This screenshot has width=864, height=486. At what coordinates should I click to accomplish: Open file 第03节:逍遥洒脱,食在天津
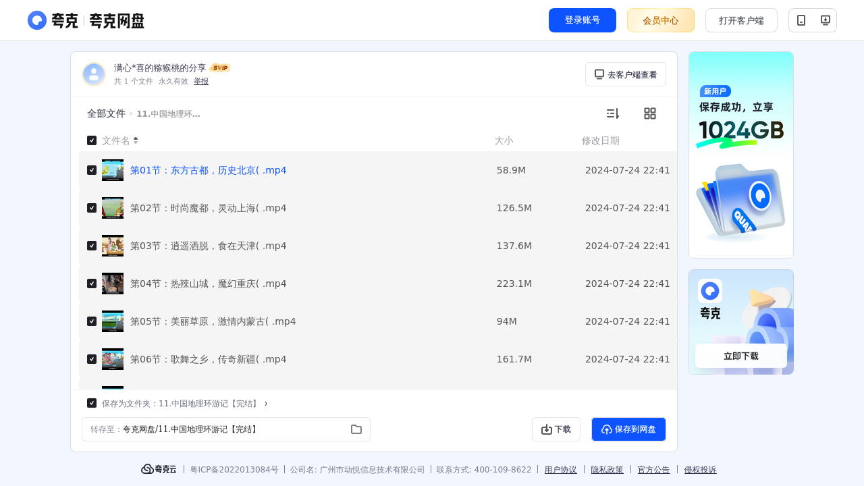coord(209,246)
